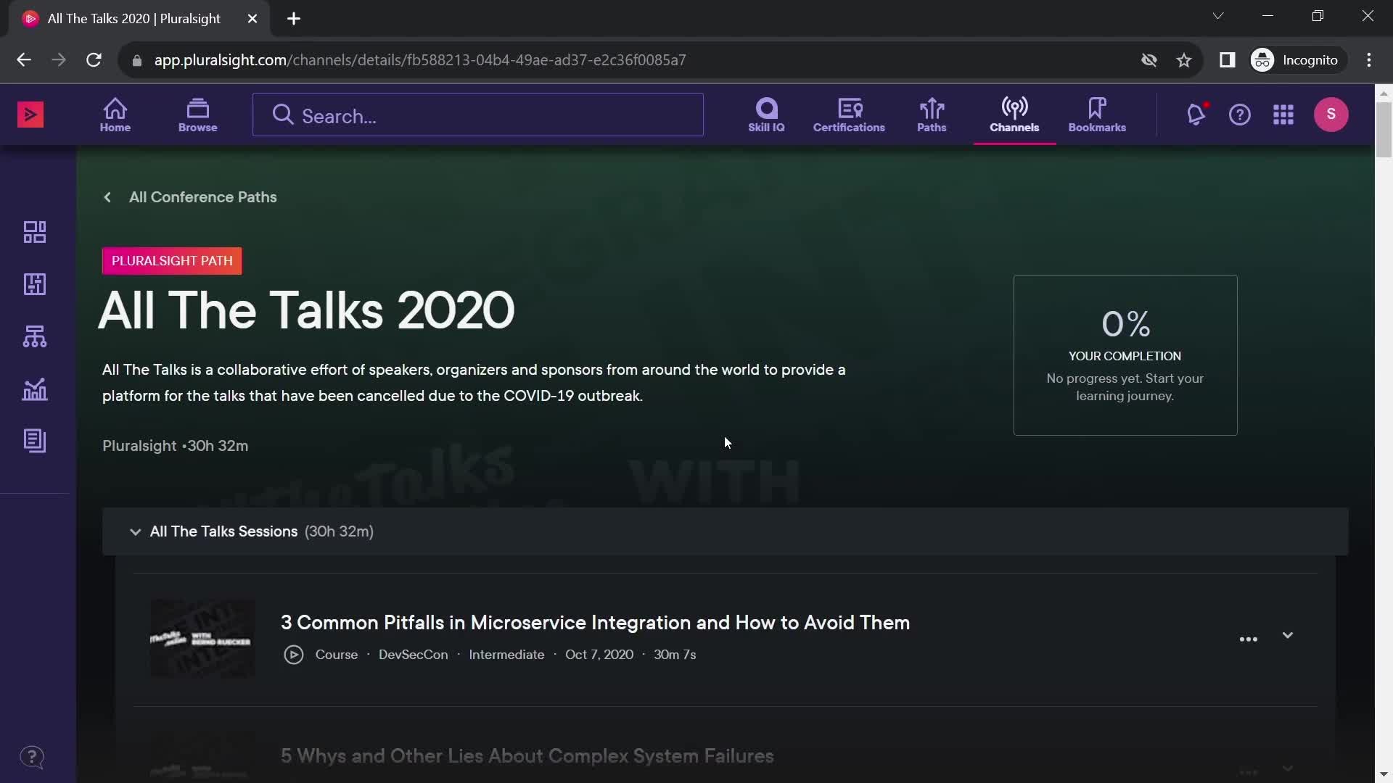Click the dashboard grid icon sidebar

(x=34, y=231)
